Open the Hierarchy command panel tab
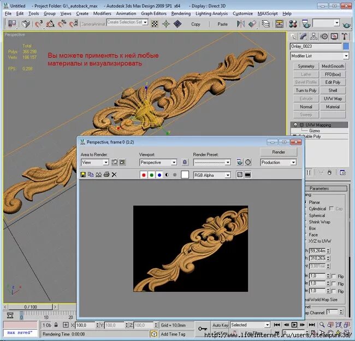This screenshot has height=341, width=355. [314, 37]
